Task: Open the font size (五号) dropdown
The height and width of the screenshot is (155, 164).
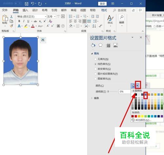Action: pos(55,16)
